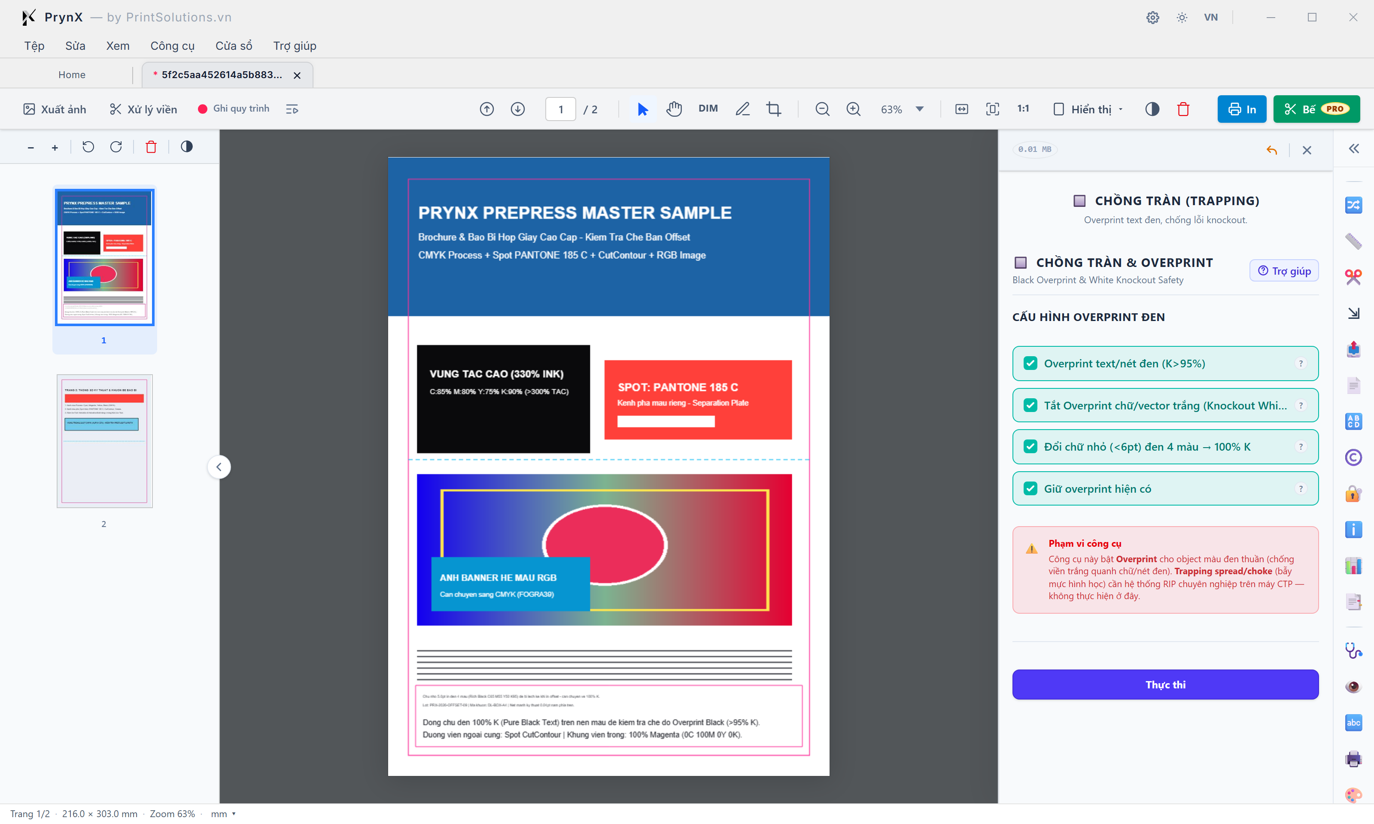Viewport: 1374px width, 824px height.
Task: Open the Tệp menu
Action: 34,45
